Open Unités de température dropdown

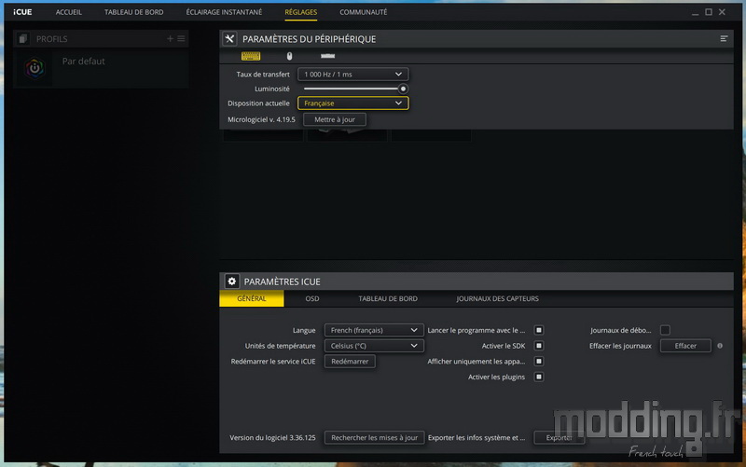[x=374, y=346]
